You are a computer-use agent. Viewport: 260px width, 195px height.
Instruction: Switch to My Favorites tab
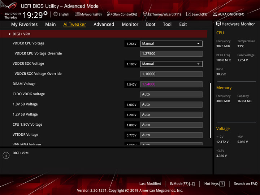(25, 25)
